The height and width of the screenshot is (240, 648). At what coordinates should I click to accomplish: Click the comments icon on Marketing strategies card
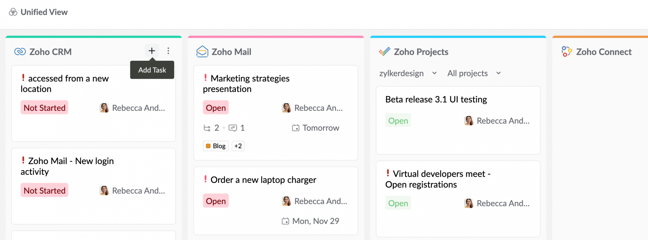point(233,128)
